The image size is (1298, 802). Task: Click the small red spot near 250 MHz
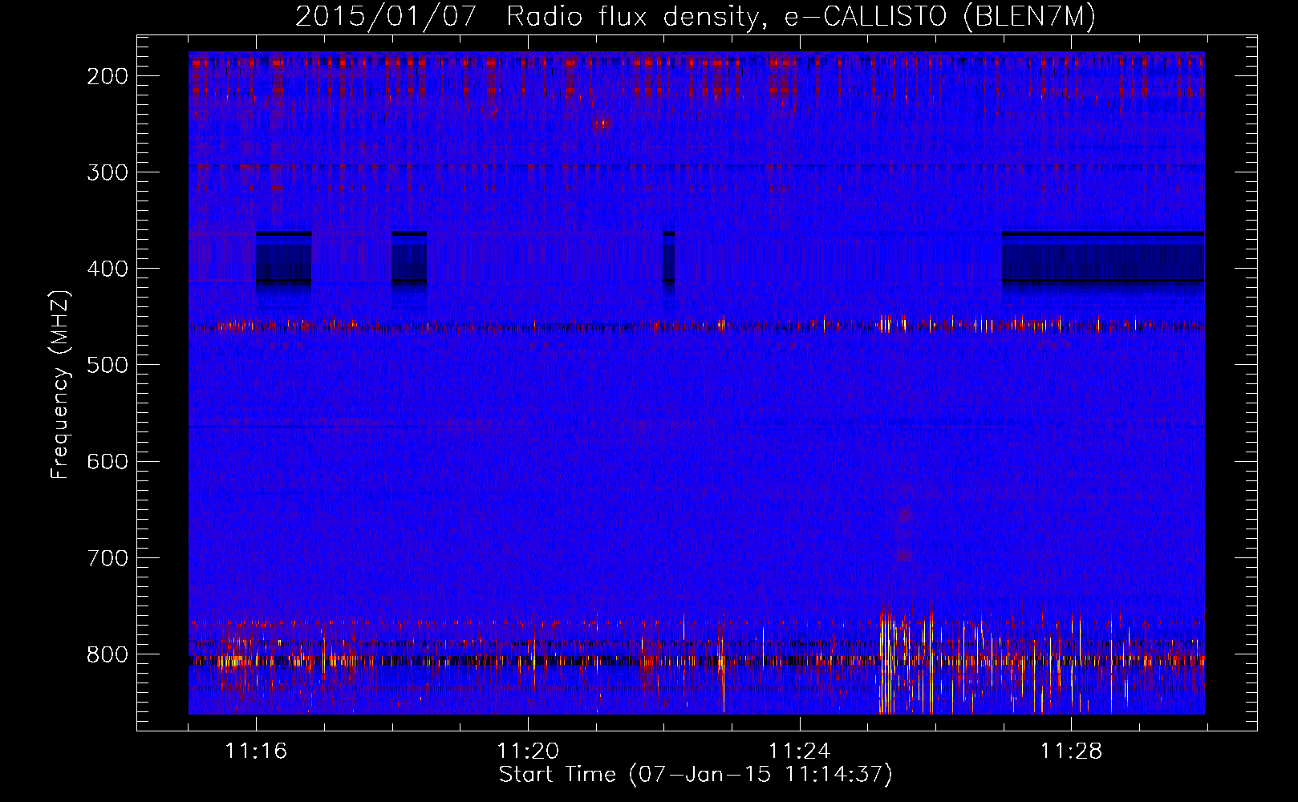pyautogui.click(x=602, y=124)
